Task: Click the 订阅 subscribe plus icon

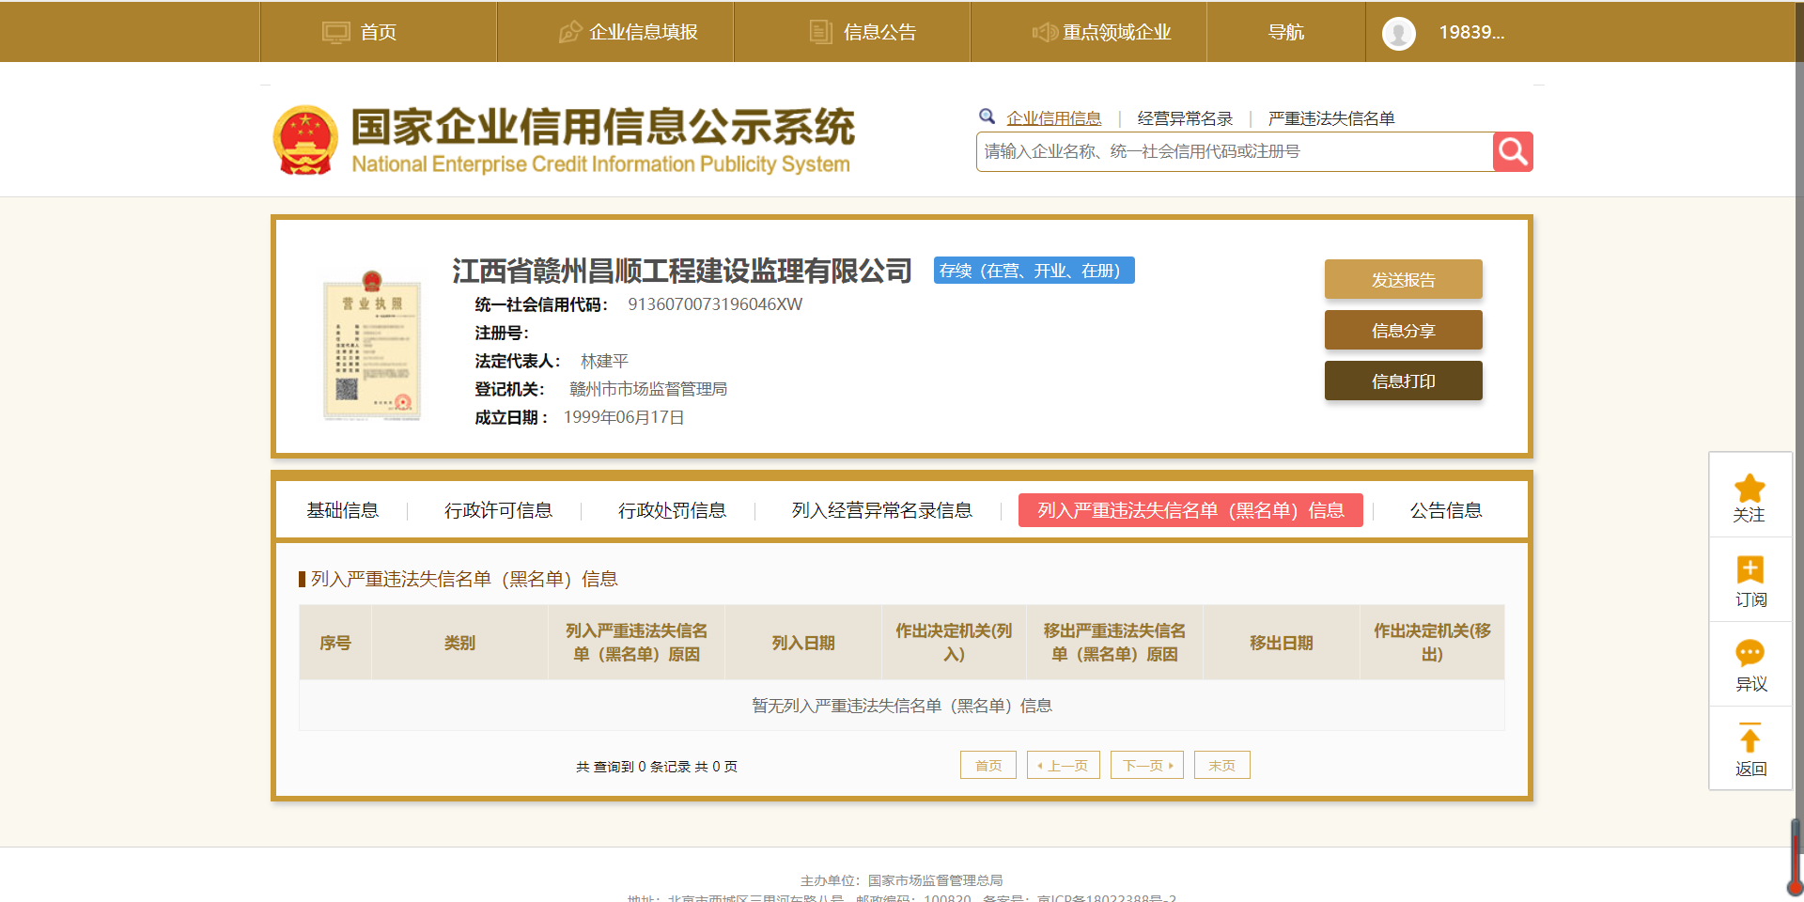Action: pyautogui.click(x=1750, y=570)
